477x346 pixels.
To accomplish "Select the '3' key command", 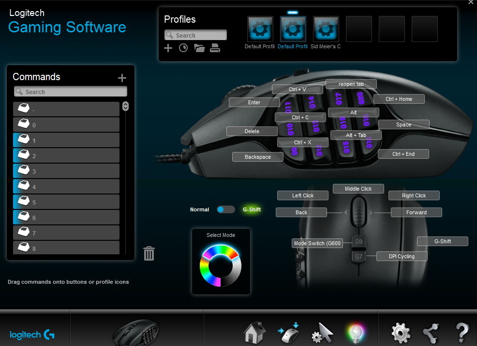I will click(x=66, y=171).
